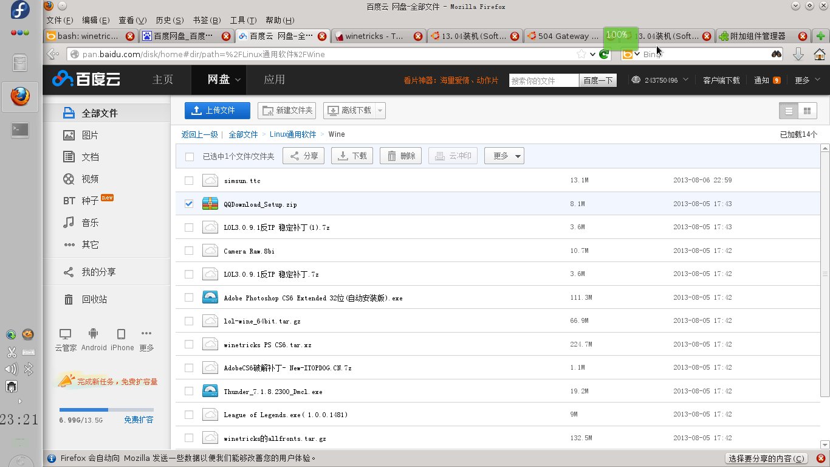Image resolution: width=830 pixels, height=467 pixels.
Task: Close the winetricks tab
Action: [x=418, y=36]
